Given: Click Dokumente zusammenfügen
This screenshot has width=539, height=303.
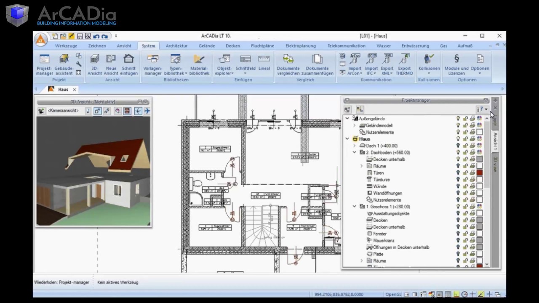Looking at the screenshot, I should pos(317,64).
